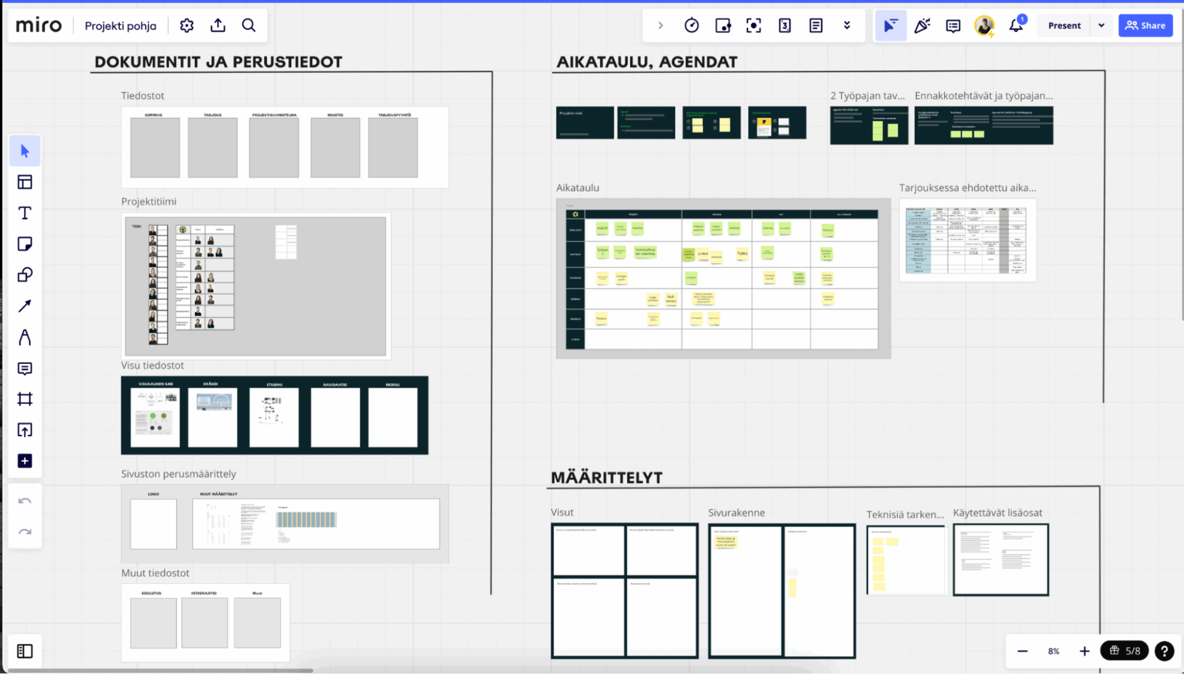Select the 2 Työpajan tav... frame title
1184x674 pixels.
pos(868,95)
